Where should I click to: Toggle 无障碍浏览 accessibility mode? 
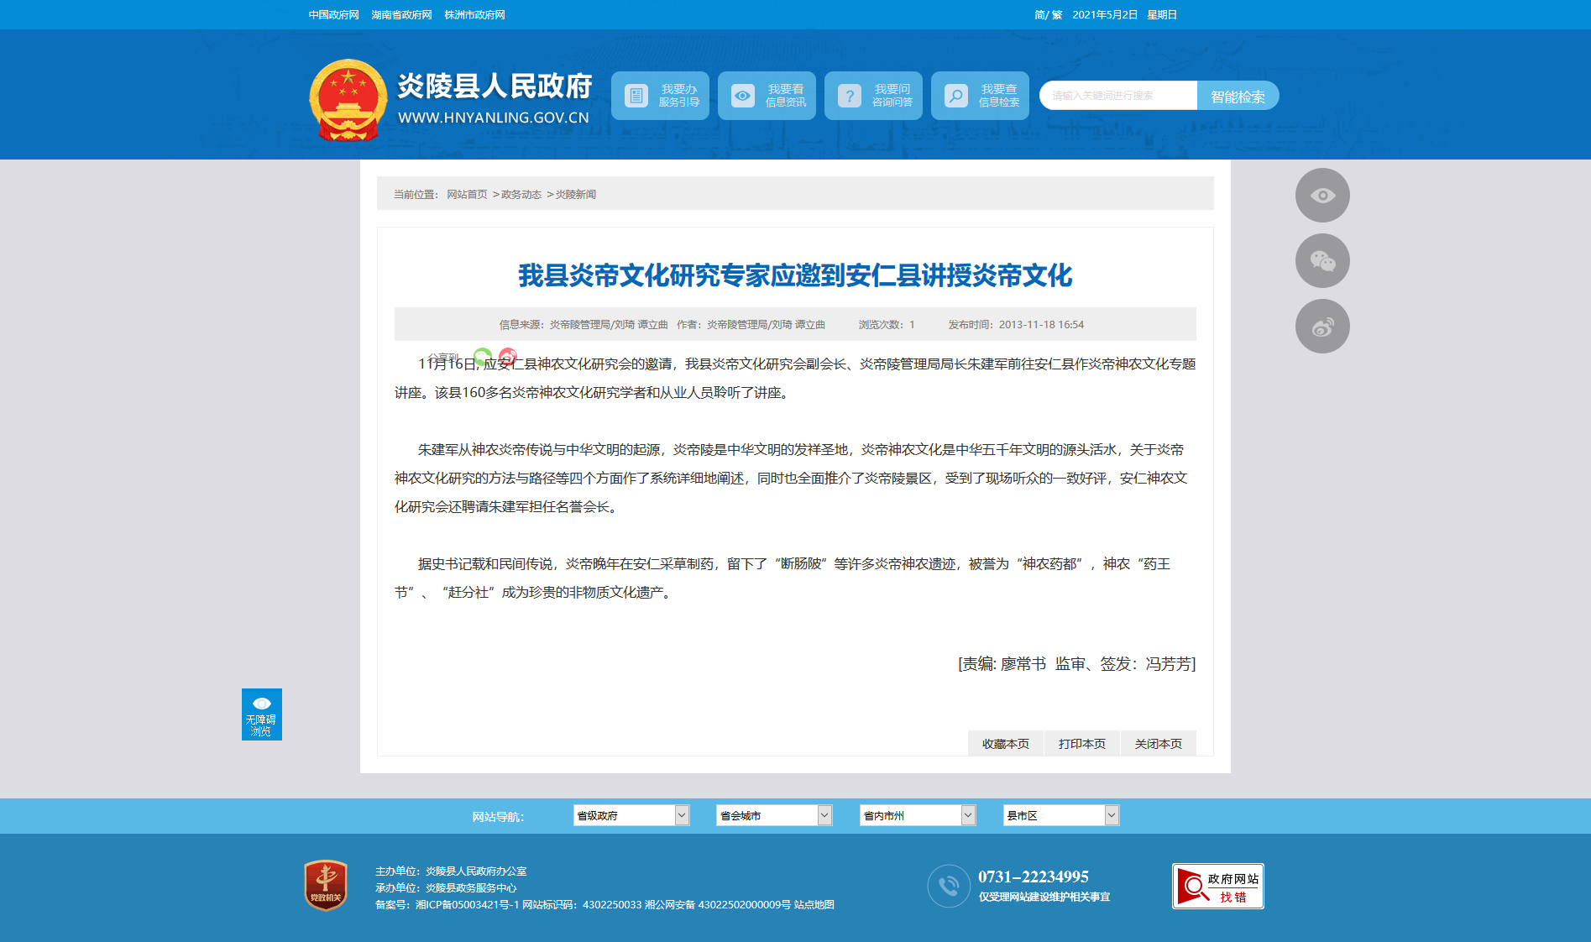[261, 714]
